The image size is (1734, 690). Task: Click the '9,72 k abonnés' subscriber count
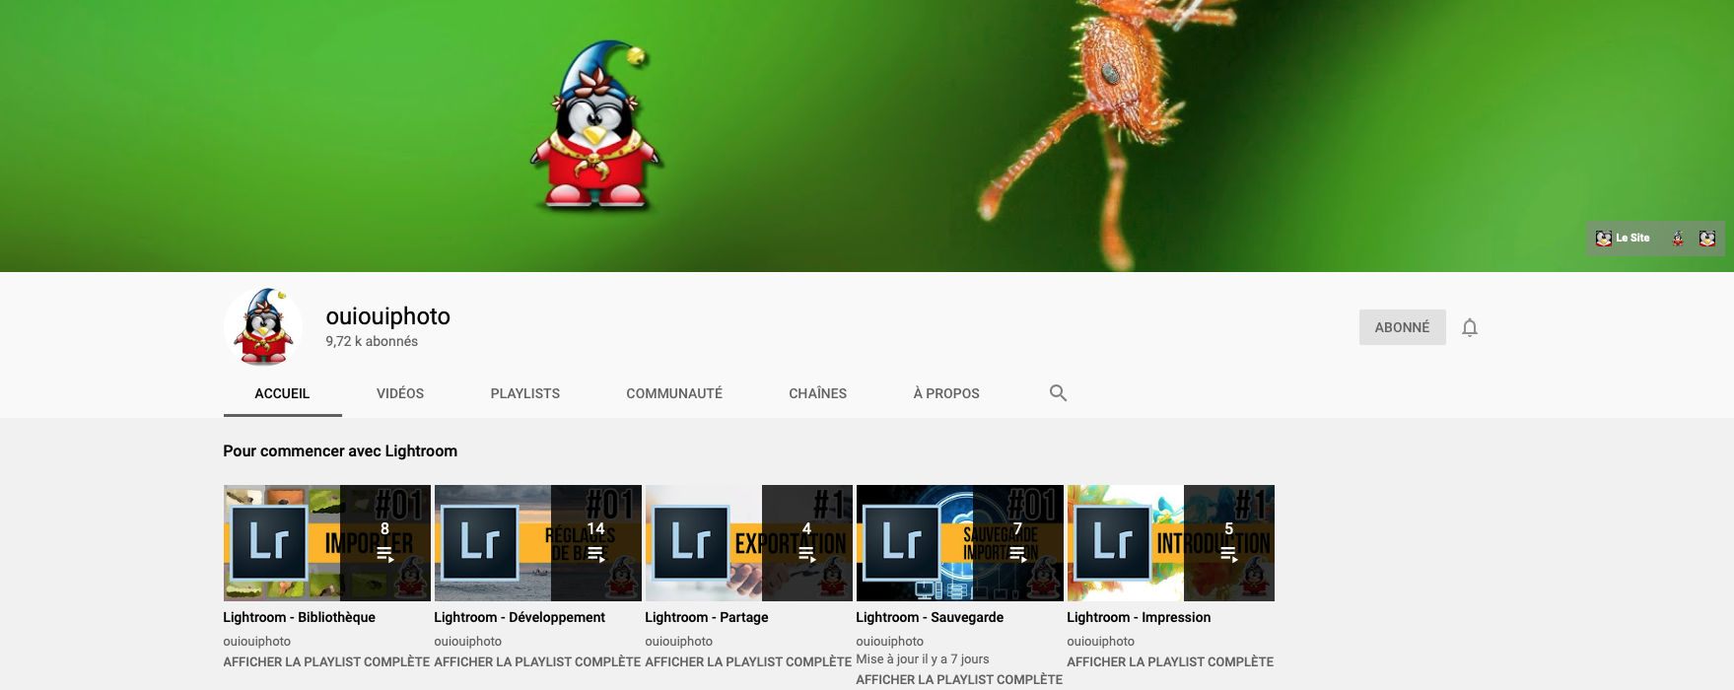[x=372, y=341]
